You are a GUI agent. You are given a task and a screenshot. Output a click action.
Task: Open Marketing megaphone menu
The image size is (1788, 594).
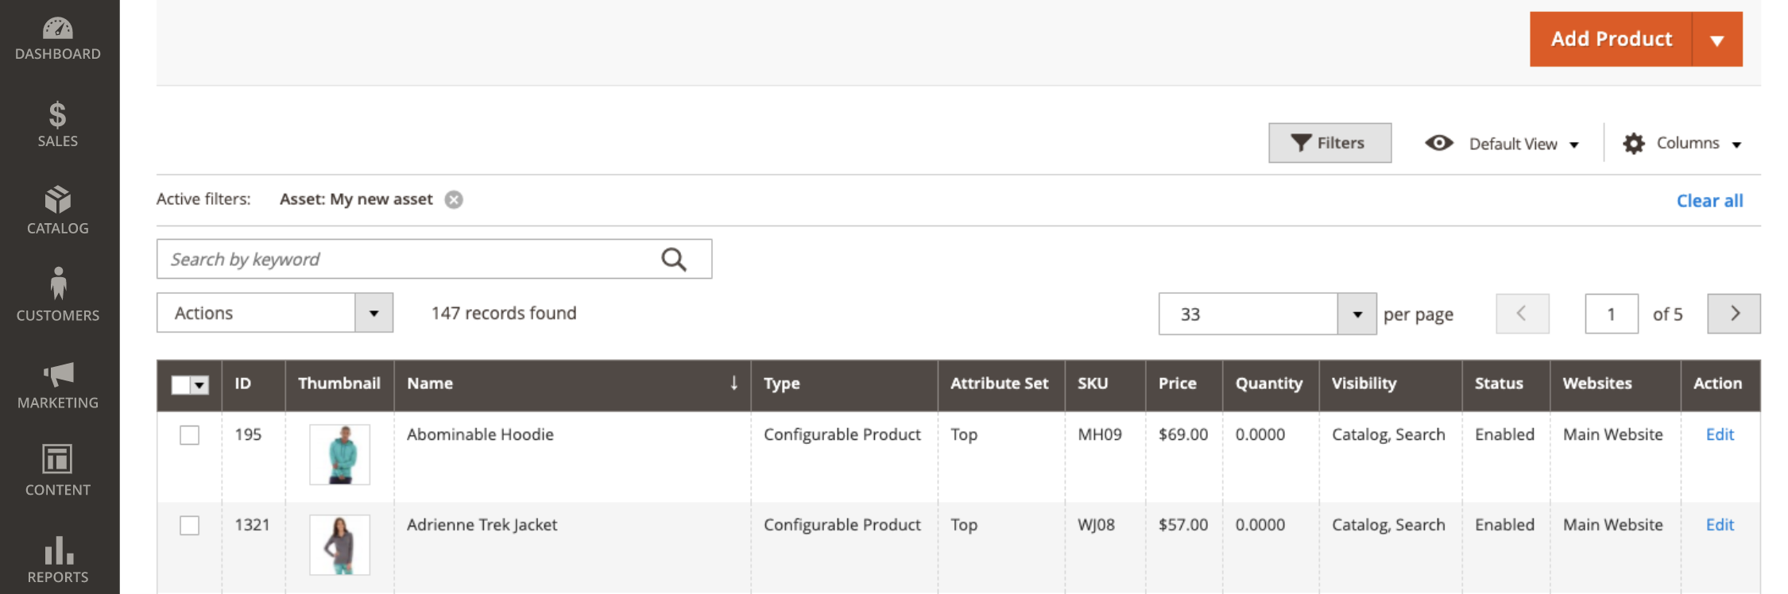58,386
